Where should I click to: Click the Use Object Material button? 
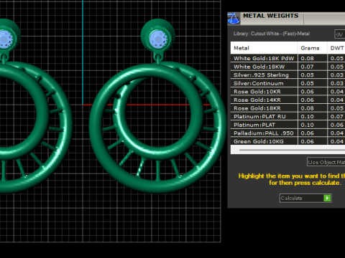[326, 162]
